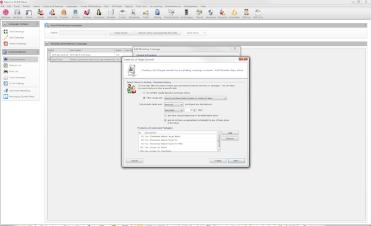Screen dimensions: 371x226
Task: Open the Clients toolbar icon
Action: (40, 14)
